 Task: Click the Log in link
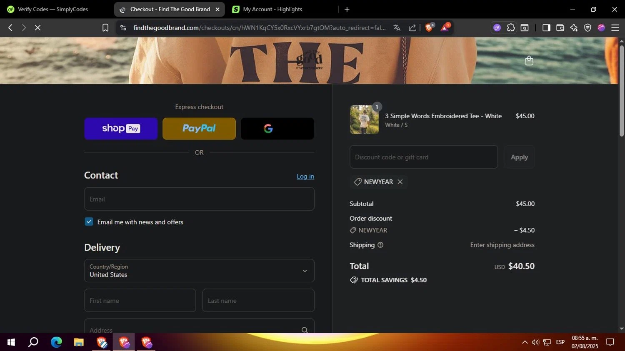[305, 177]
